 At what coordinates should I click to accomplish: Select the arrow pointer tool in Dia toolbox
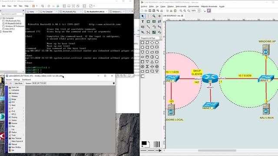142,16
